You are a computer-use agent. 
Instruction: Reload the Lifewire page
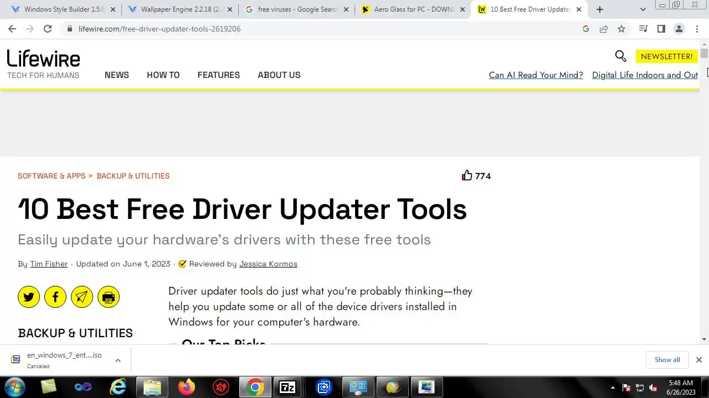pos(48,29)
